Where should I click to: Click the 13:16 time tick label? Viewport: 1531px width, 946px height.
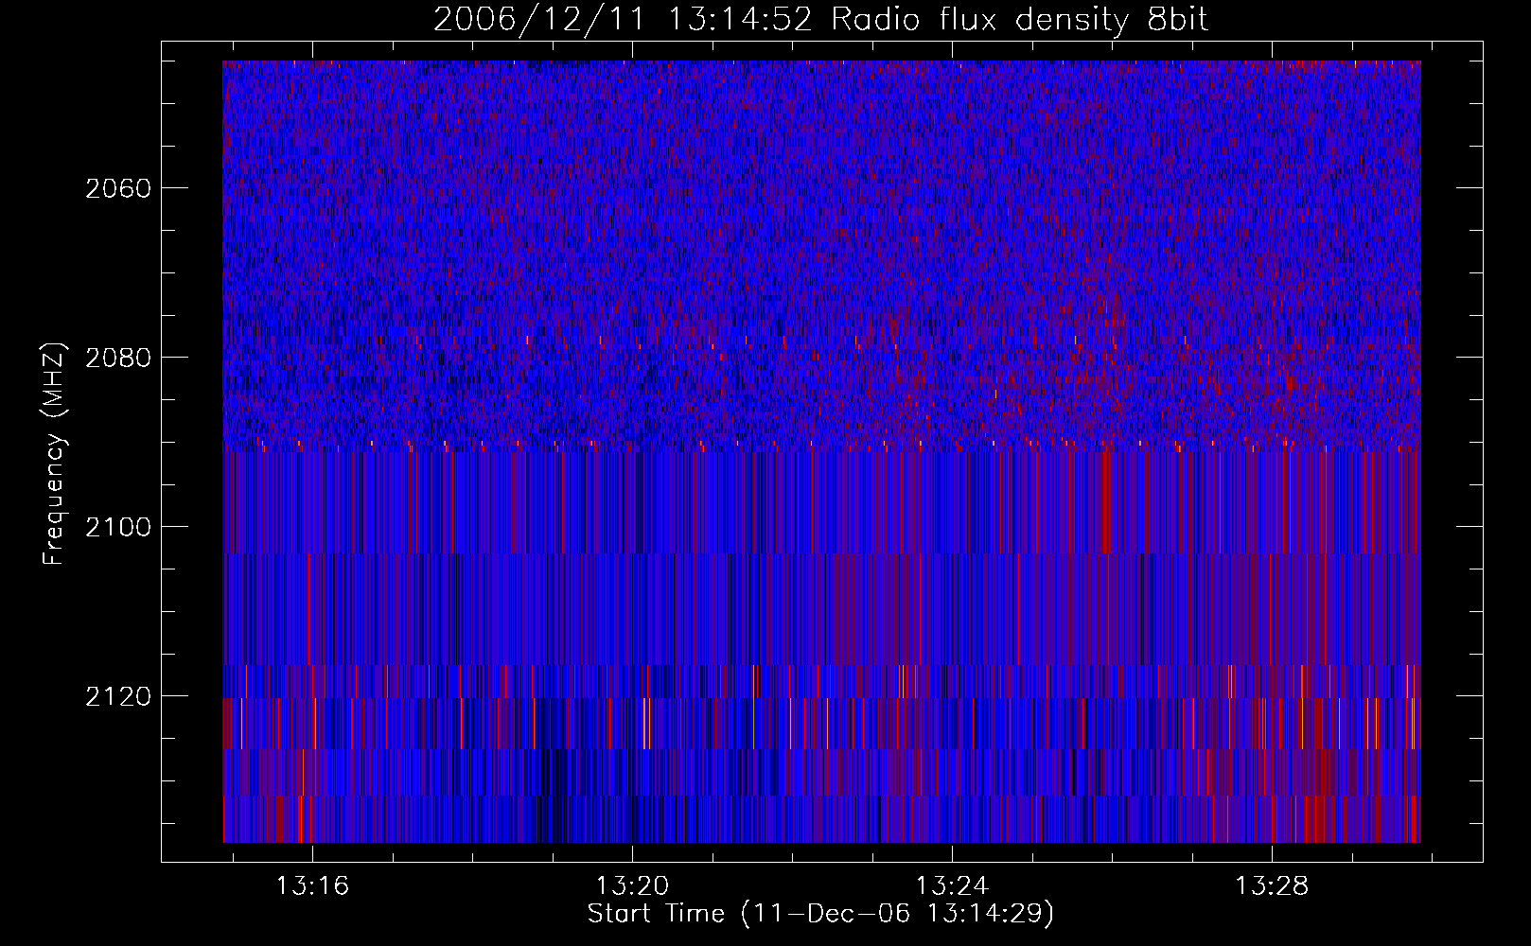312,885
